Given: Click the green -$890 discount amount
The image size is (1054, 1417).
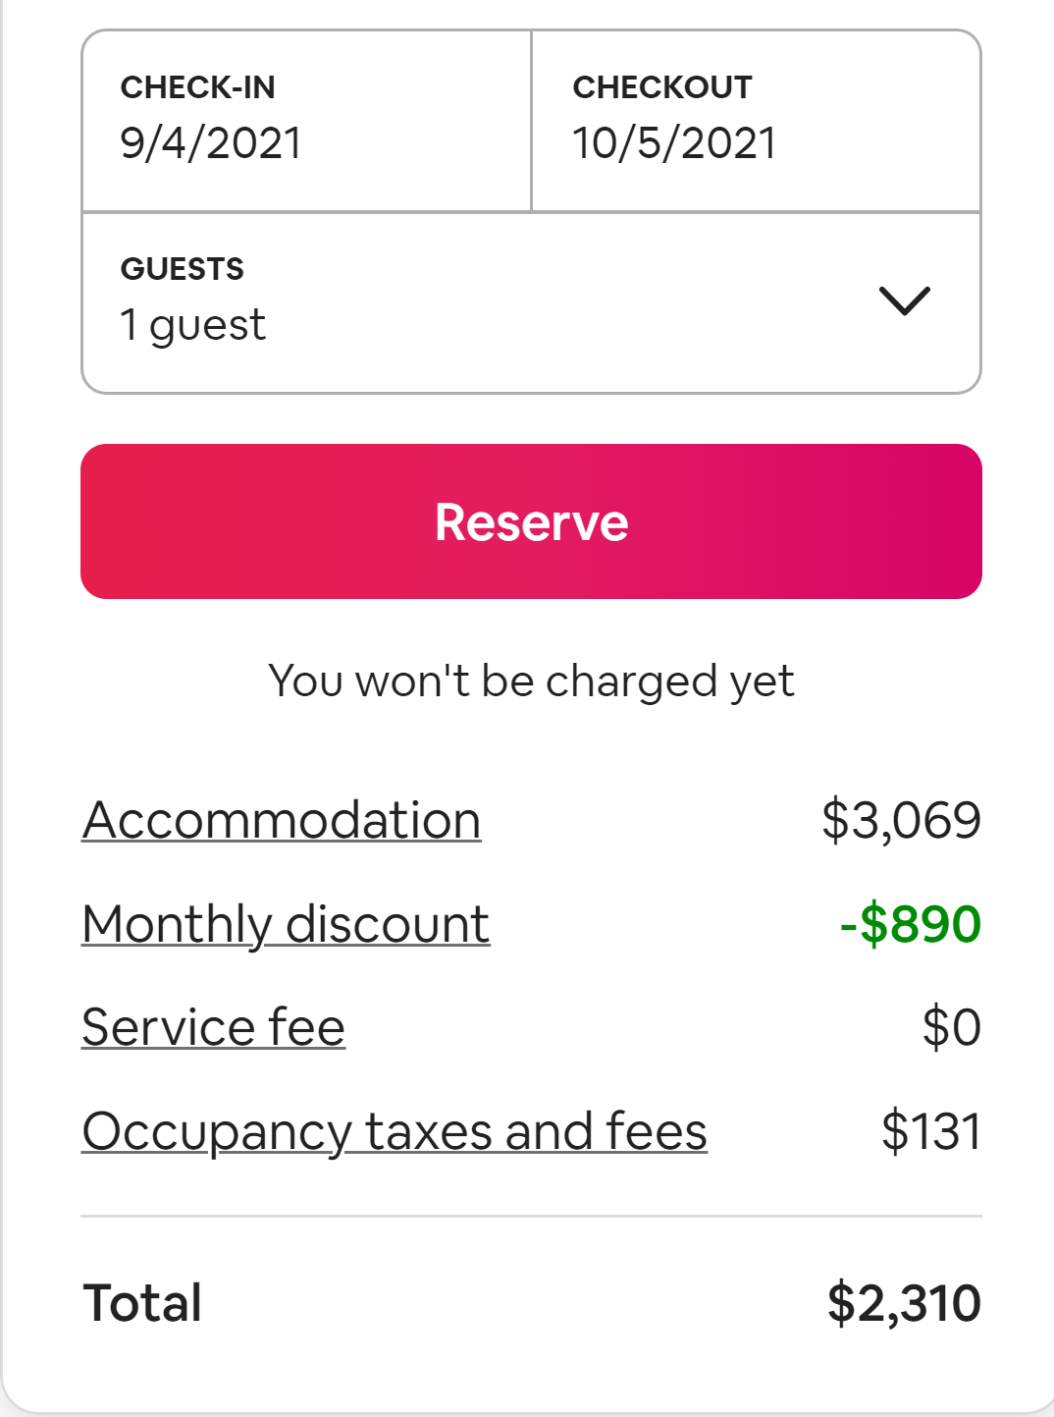Looking at the screenshot, I should 910,924.
